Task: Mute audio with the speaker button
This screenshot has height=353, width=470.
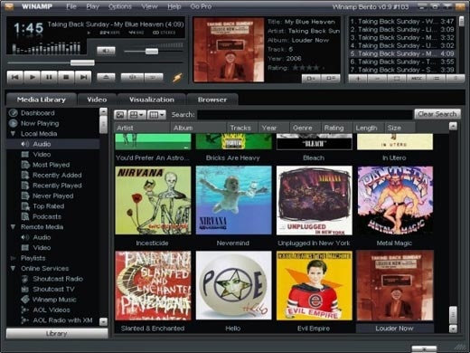Action: coord(106,51)
